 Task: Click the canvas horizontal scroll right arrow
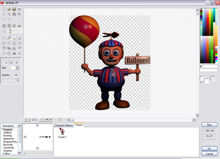(x=194, y=120)
